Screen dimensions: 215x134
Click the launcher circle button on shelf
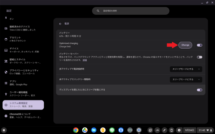click(4, 130)
